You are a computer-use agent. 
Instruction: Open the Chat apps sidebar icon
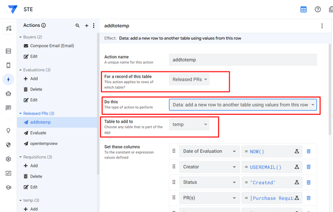(x=8, y=108)
